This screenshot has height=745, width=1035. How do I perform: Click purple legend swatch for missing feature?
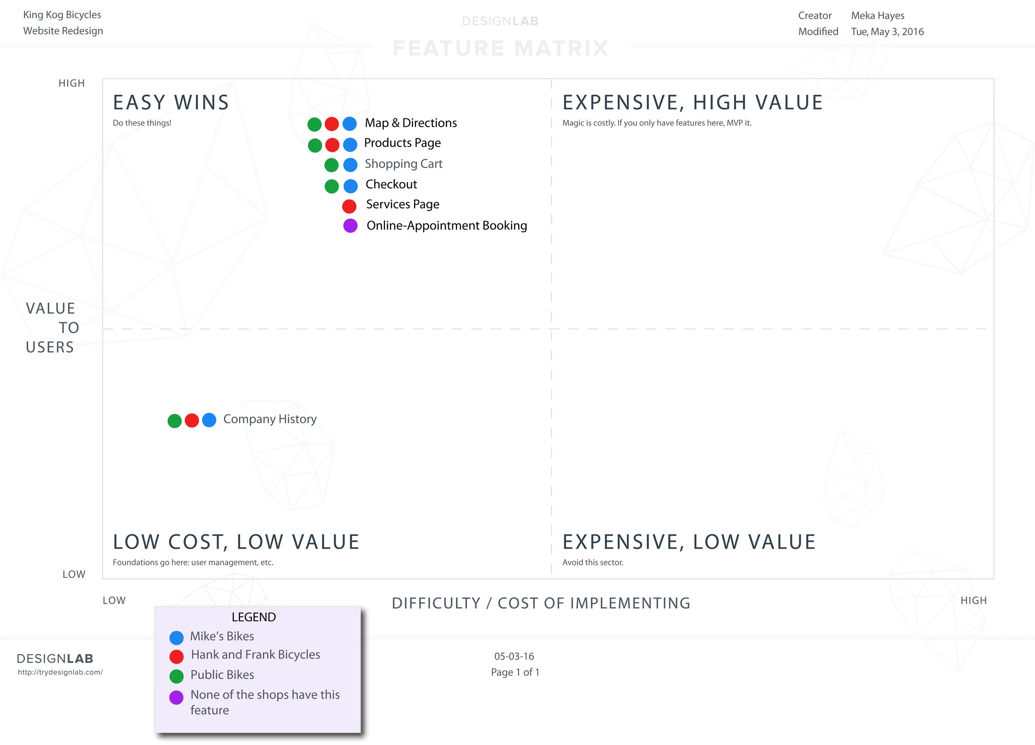177,697
